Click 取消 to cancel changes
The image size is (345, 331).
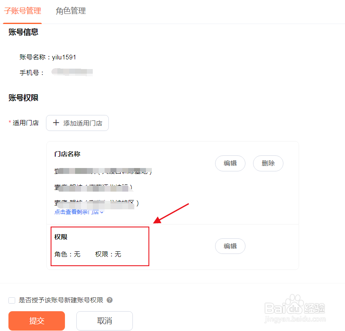(104, 321)
